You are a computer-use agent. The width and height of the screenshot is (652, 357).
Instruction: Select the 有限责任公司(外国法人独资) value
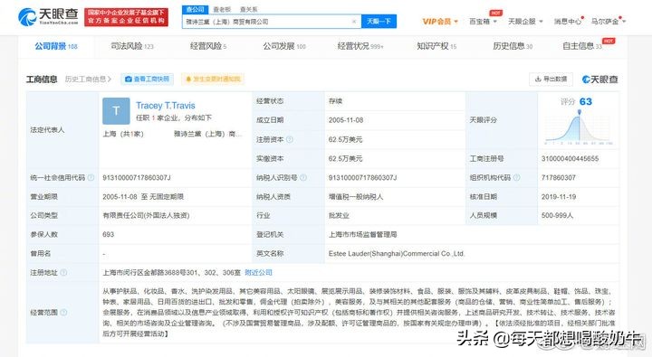tap(146, 215)
